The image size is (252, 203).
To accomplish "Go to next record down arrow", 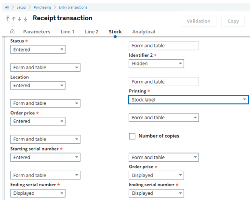I will click(19, 19).
